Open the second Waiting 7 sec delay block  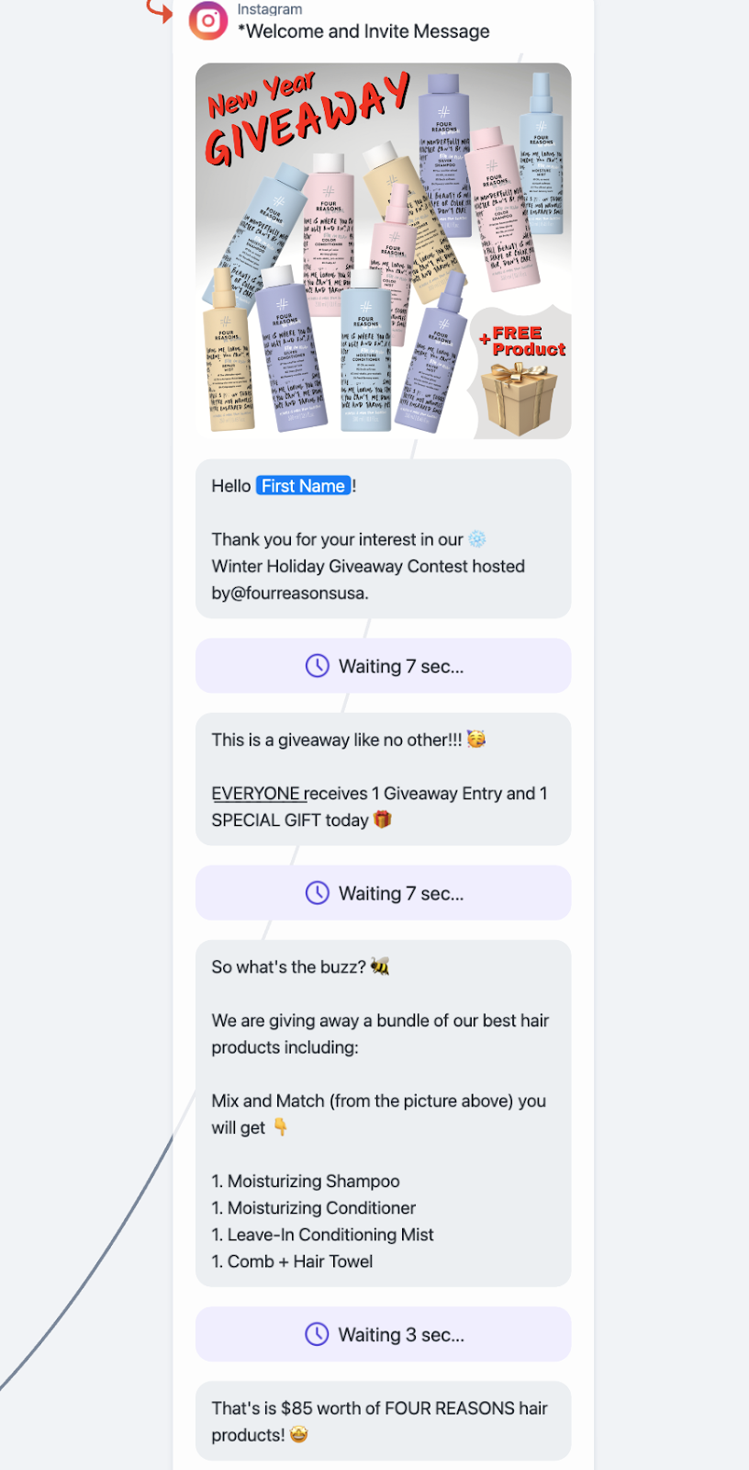tap(384, 893)
